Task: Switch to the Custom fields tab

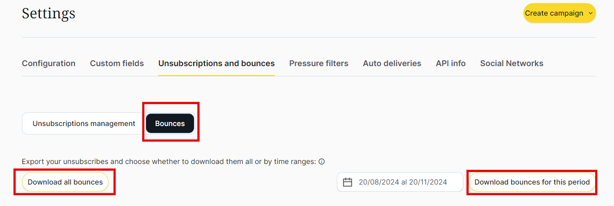Action: coord(117,63)
